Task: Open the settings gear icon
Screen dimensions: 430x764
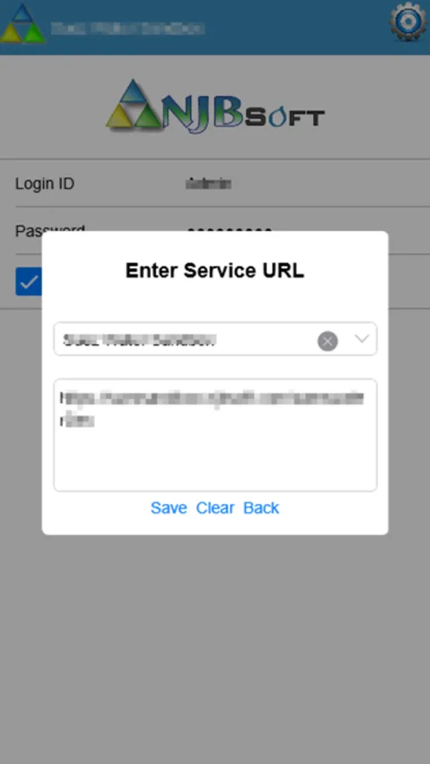Action: (x=408, y=22)
